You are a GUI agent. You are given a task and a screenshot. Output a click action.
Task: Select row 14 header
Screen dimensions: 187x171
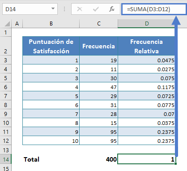pyautogui.click(x=6, y=159)
